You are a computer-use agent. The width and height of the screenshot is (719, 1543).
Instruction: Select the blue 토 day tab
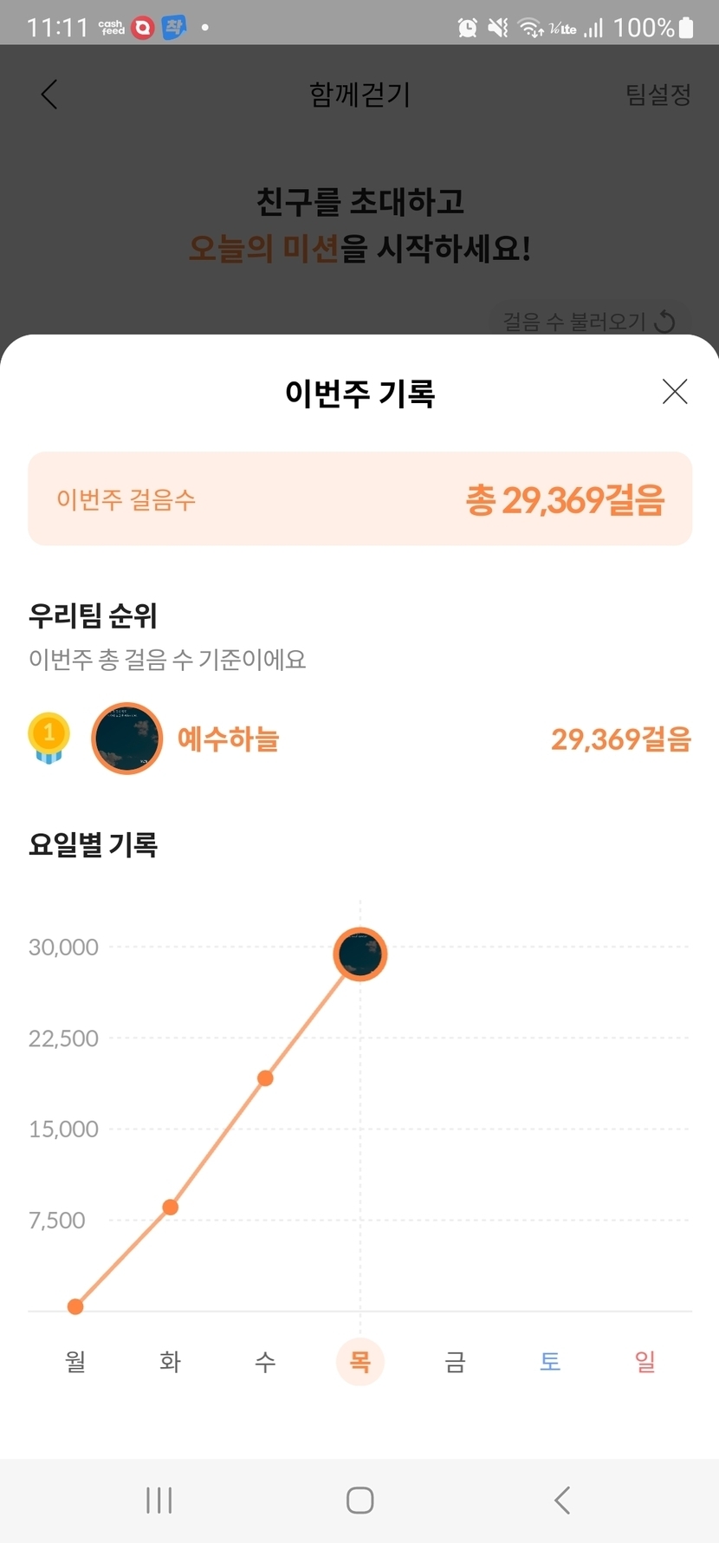(550, 1361)
